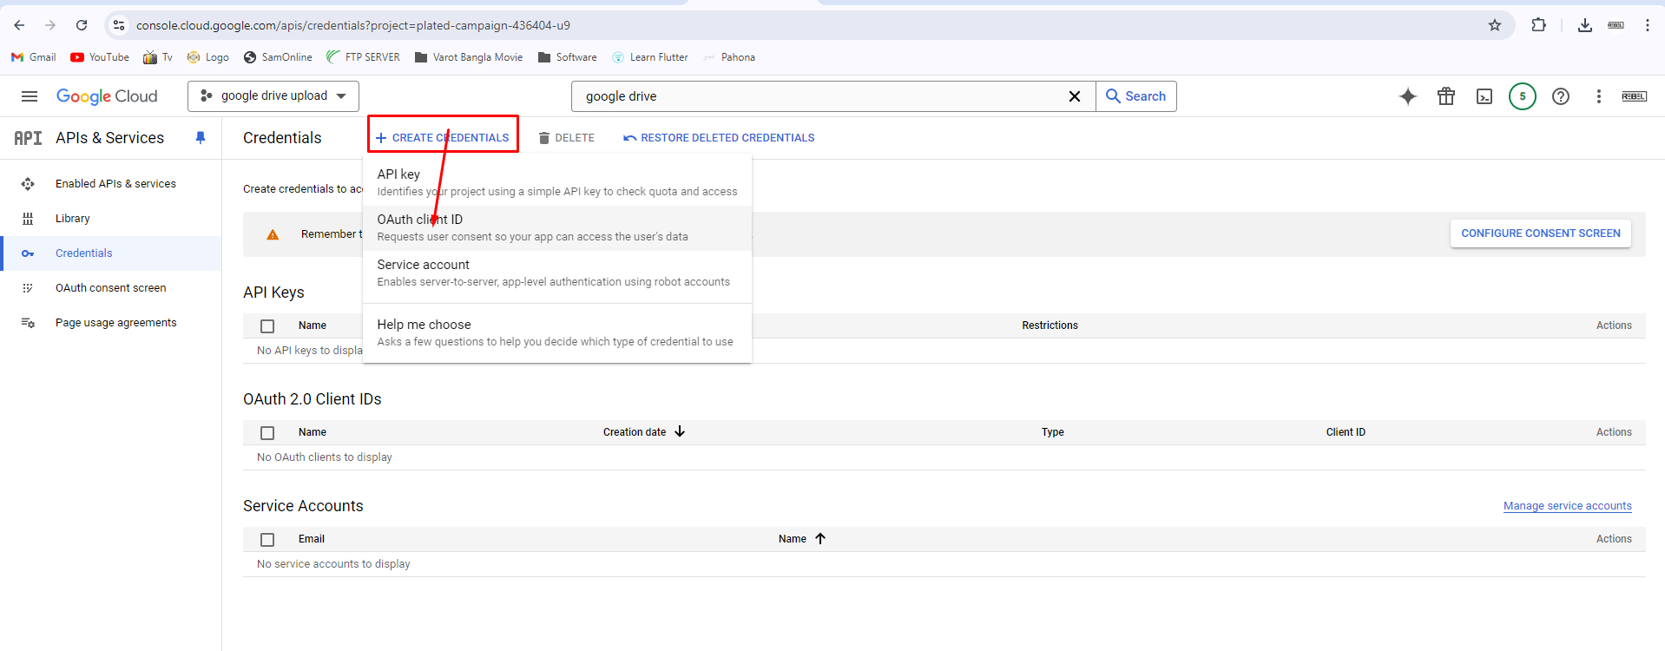Click the Client ID column header
1665x651 pixels.
pos(1346,432)
